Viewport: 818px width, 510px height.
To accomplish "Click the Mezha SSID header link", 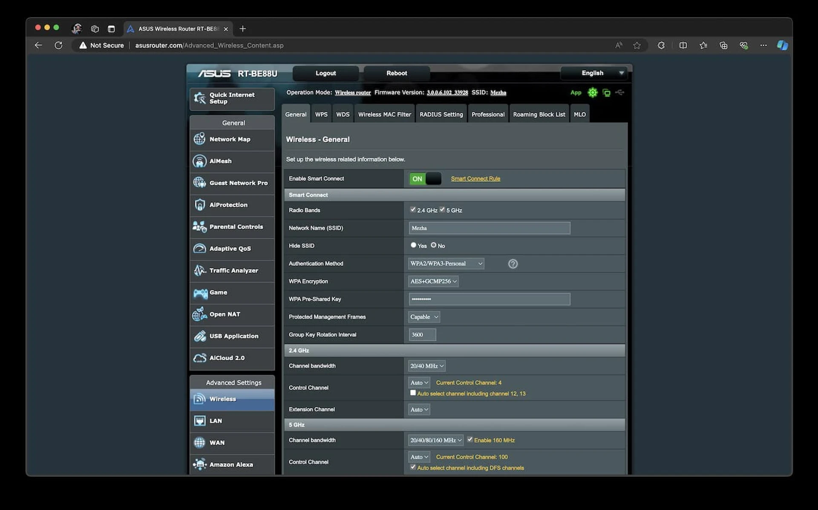I will pyautogui.click(x=498, y=93).
